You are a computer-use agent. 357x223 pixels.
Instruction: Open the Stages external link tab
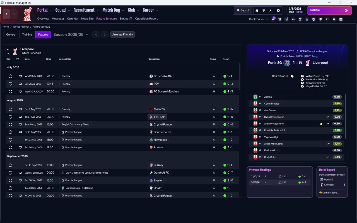(x=126, y=19)
